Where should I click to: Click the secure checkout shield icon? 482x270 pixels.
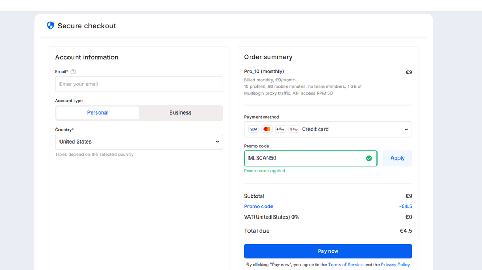[50, 26]
